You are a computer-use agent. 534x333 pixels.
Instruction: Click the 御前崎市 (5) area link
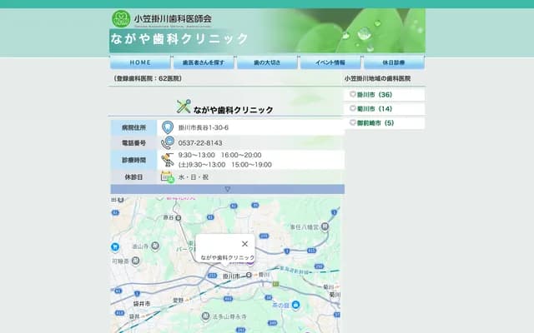(375, 123)
